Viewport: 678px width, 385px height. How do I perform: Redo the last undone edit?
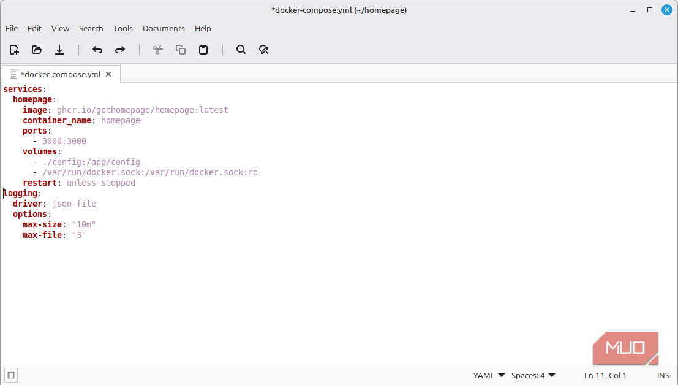coord(120,50)
